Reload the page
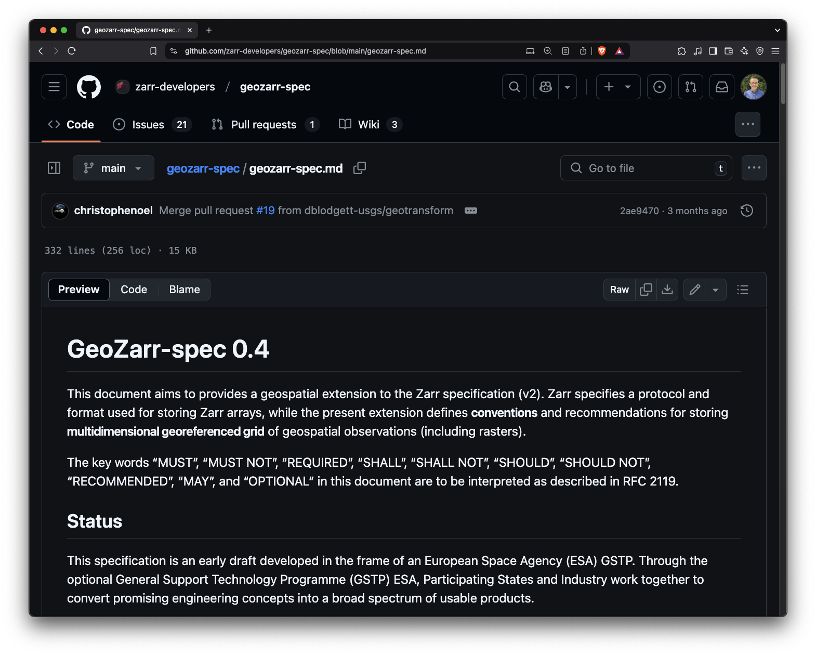 (x=72, y=51)
